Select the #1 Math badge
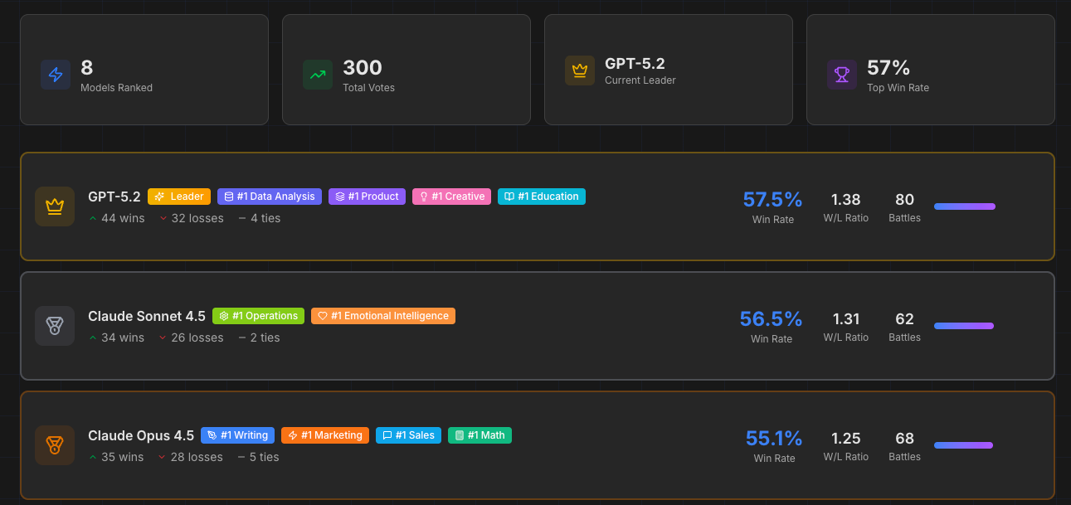Viewport: 1071px width, 505px height. coord(480,435)
